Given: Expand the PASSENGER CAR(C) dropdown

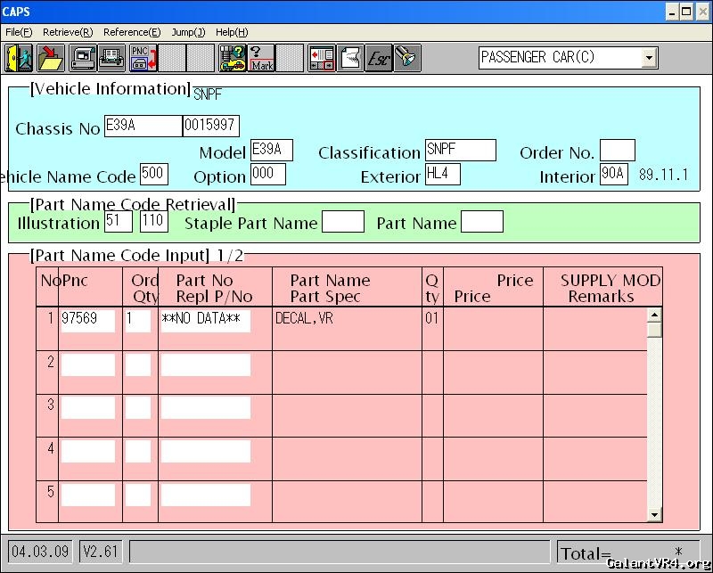Looking at the screenshot, I should click(648, 58).
